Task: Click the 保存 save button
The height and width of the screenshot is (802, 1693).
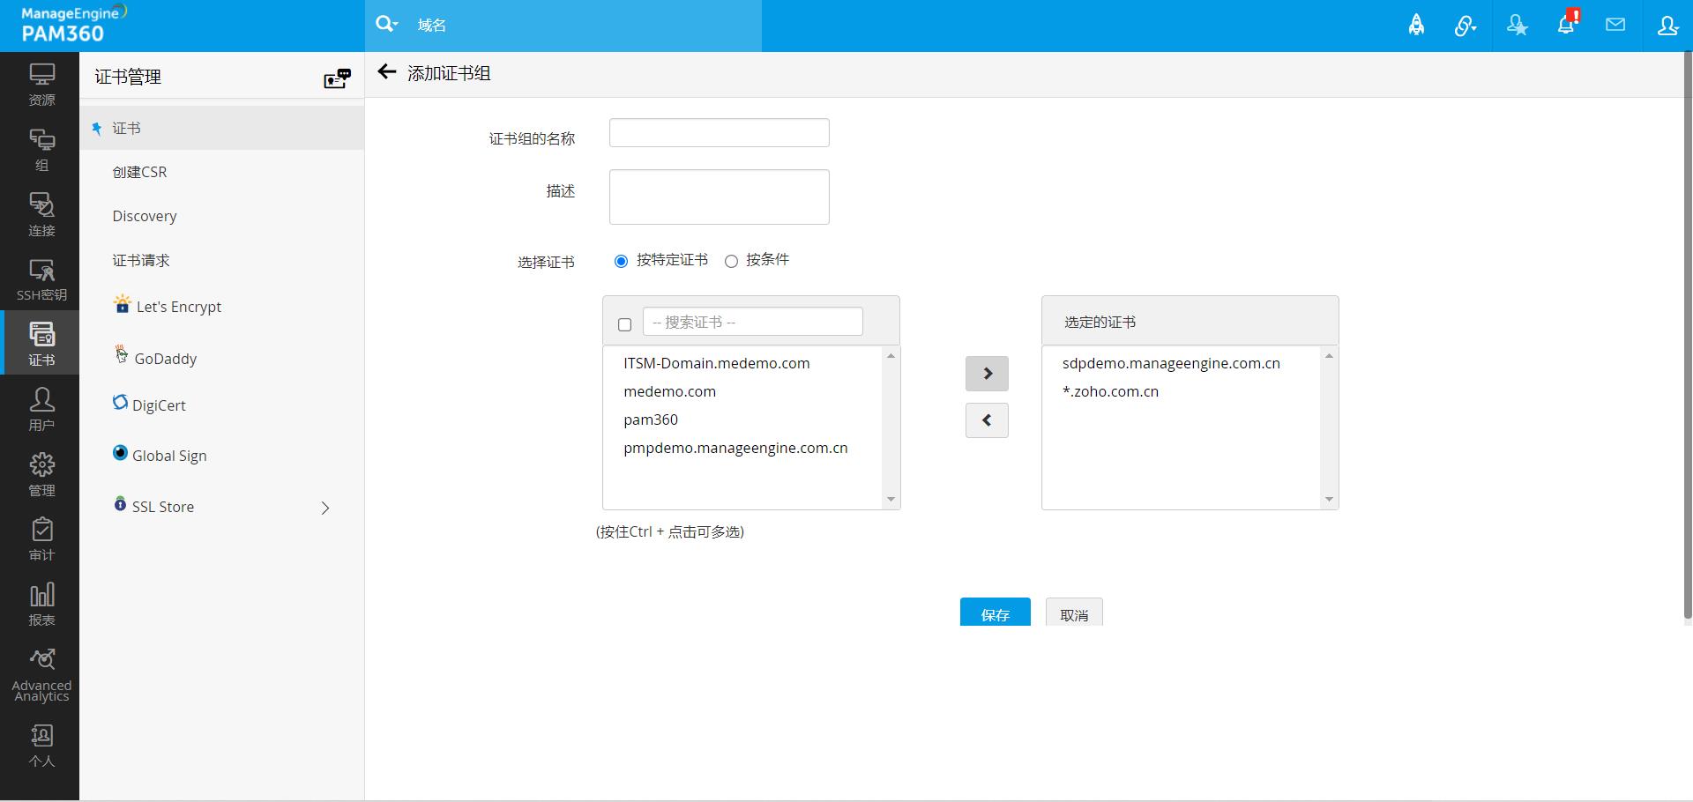Action: (x=995, y=613)
